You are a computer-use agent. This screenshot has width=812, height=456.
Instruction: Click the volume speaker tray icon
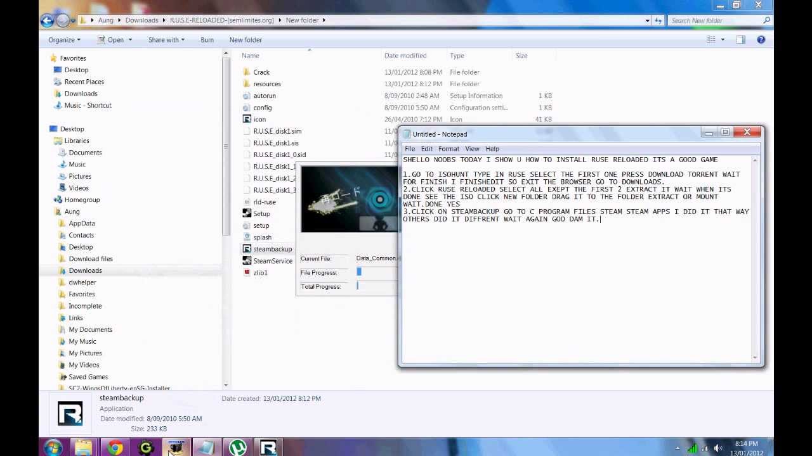[719, 448]
